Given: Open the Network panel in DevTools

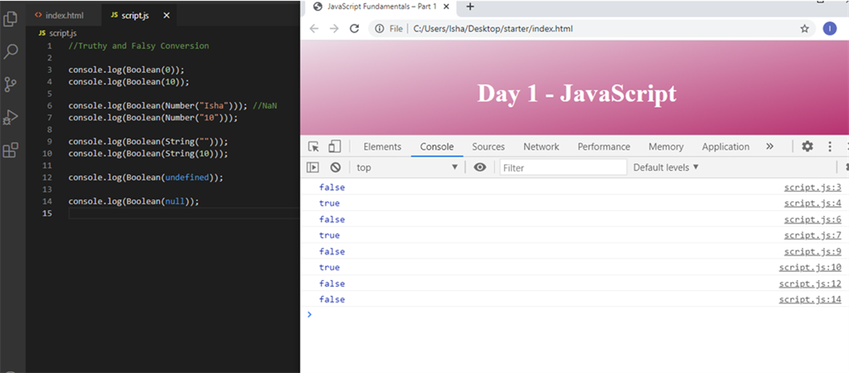Looking at the screenshot, I should 541,147.
